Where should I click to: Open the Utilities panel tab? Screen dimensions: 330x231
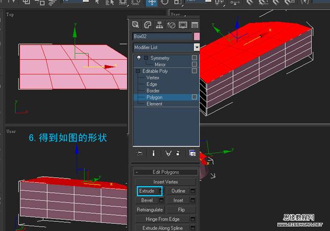coord(195,25)
